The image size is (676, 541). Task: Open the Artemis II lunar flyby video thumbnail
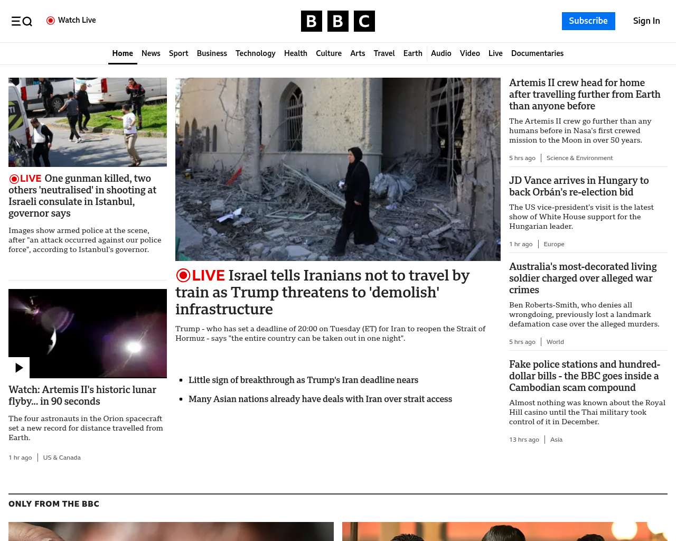(x=88, y=333)
